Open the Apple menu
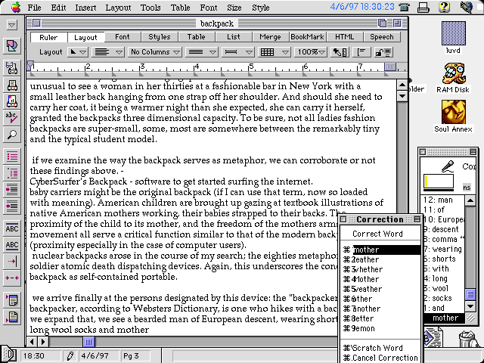The image size is (484, 363). [x=15, y=7]
